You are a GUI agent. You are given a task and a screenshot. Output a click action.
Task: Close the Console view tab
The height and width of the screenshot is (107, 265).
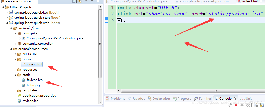[235, 98]
